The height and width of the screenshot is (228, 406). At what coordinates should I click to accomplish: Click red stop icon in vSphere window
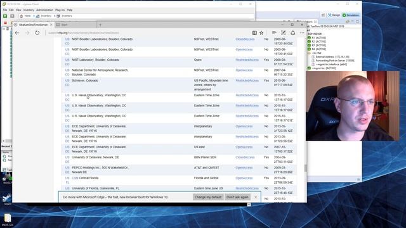[5, 23]
